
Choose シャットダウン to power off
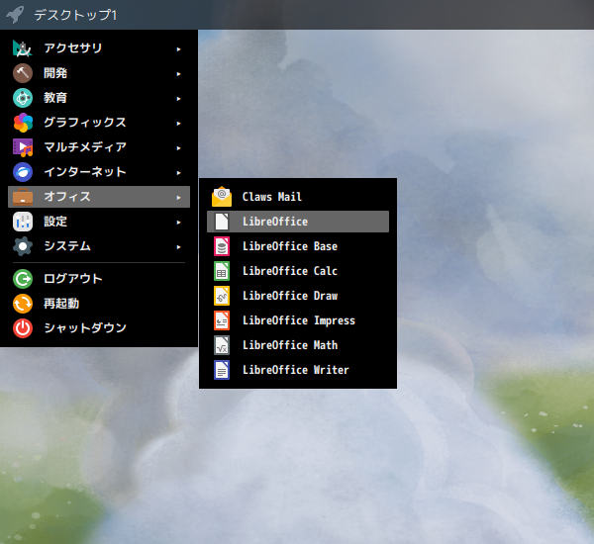click(x=99, y=328)
